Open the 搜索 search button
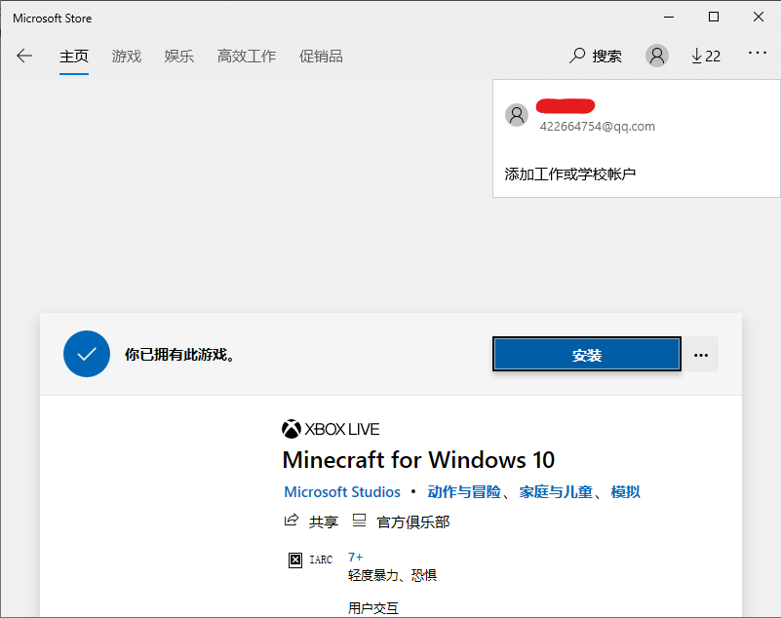Image resolution: width=781 pixels, height=618 pixels. pyautogui.click(x=596, y=56)
